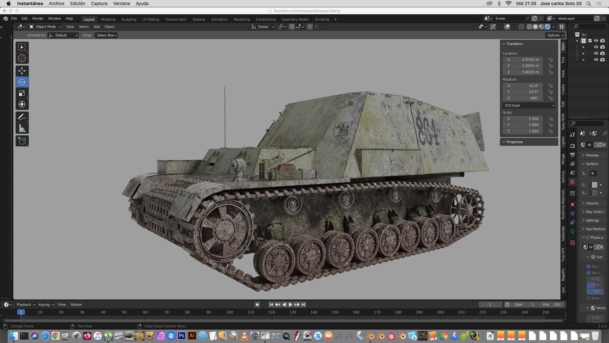This screenshot has width=609, height=343.
Task: Jump to timeline end frame
Action: (303, 305)
